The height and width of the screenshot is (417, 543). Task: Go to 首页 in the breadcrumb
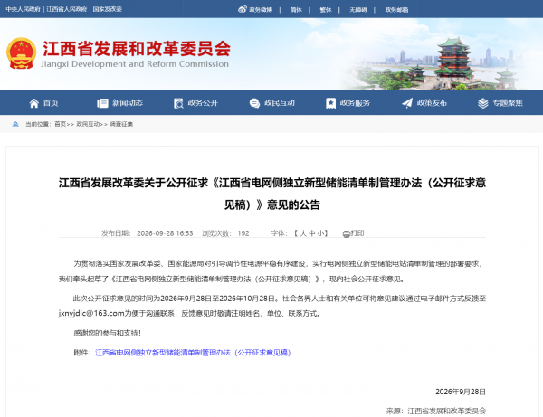[x=61, y=124]
